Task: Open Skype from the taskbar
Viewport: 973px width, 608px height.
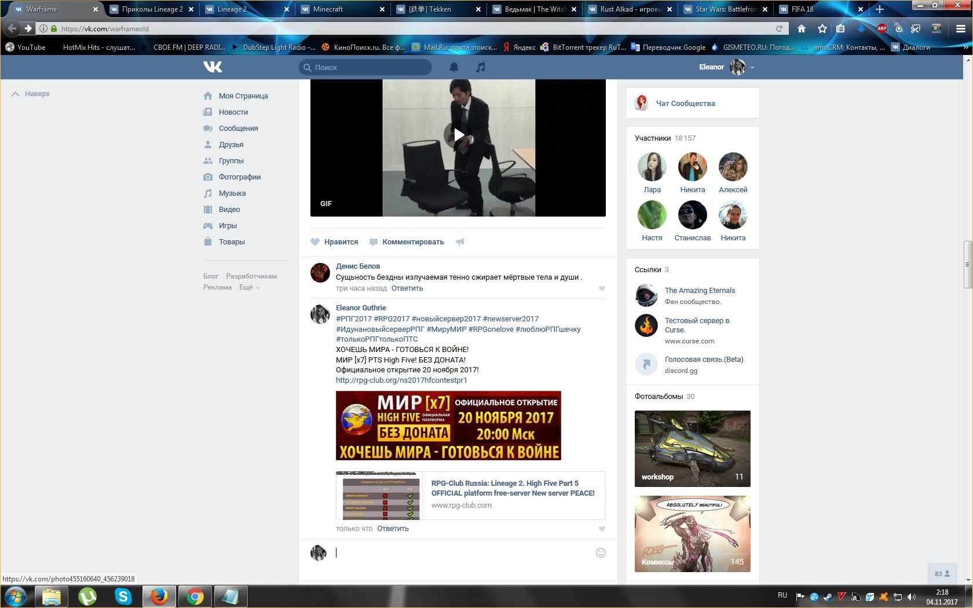Action: [x=123, y=596]
